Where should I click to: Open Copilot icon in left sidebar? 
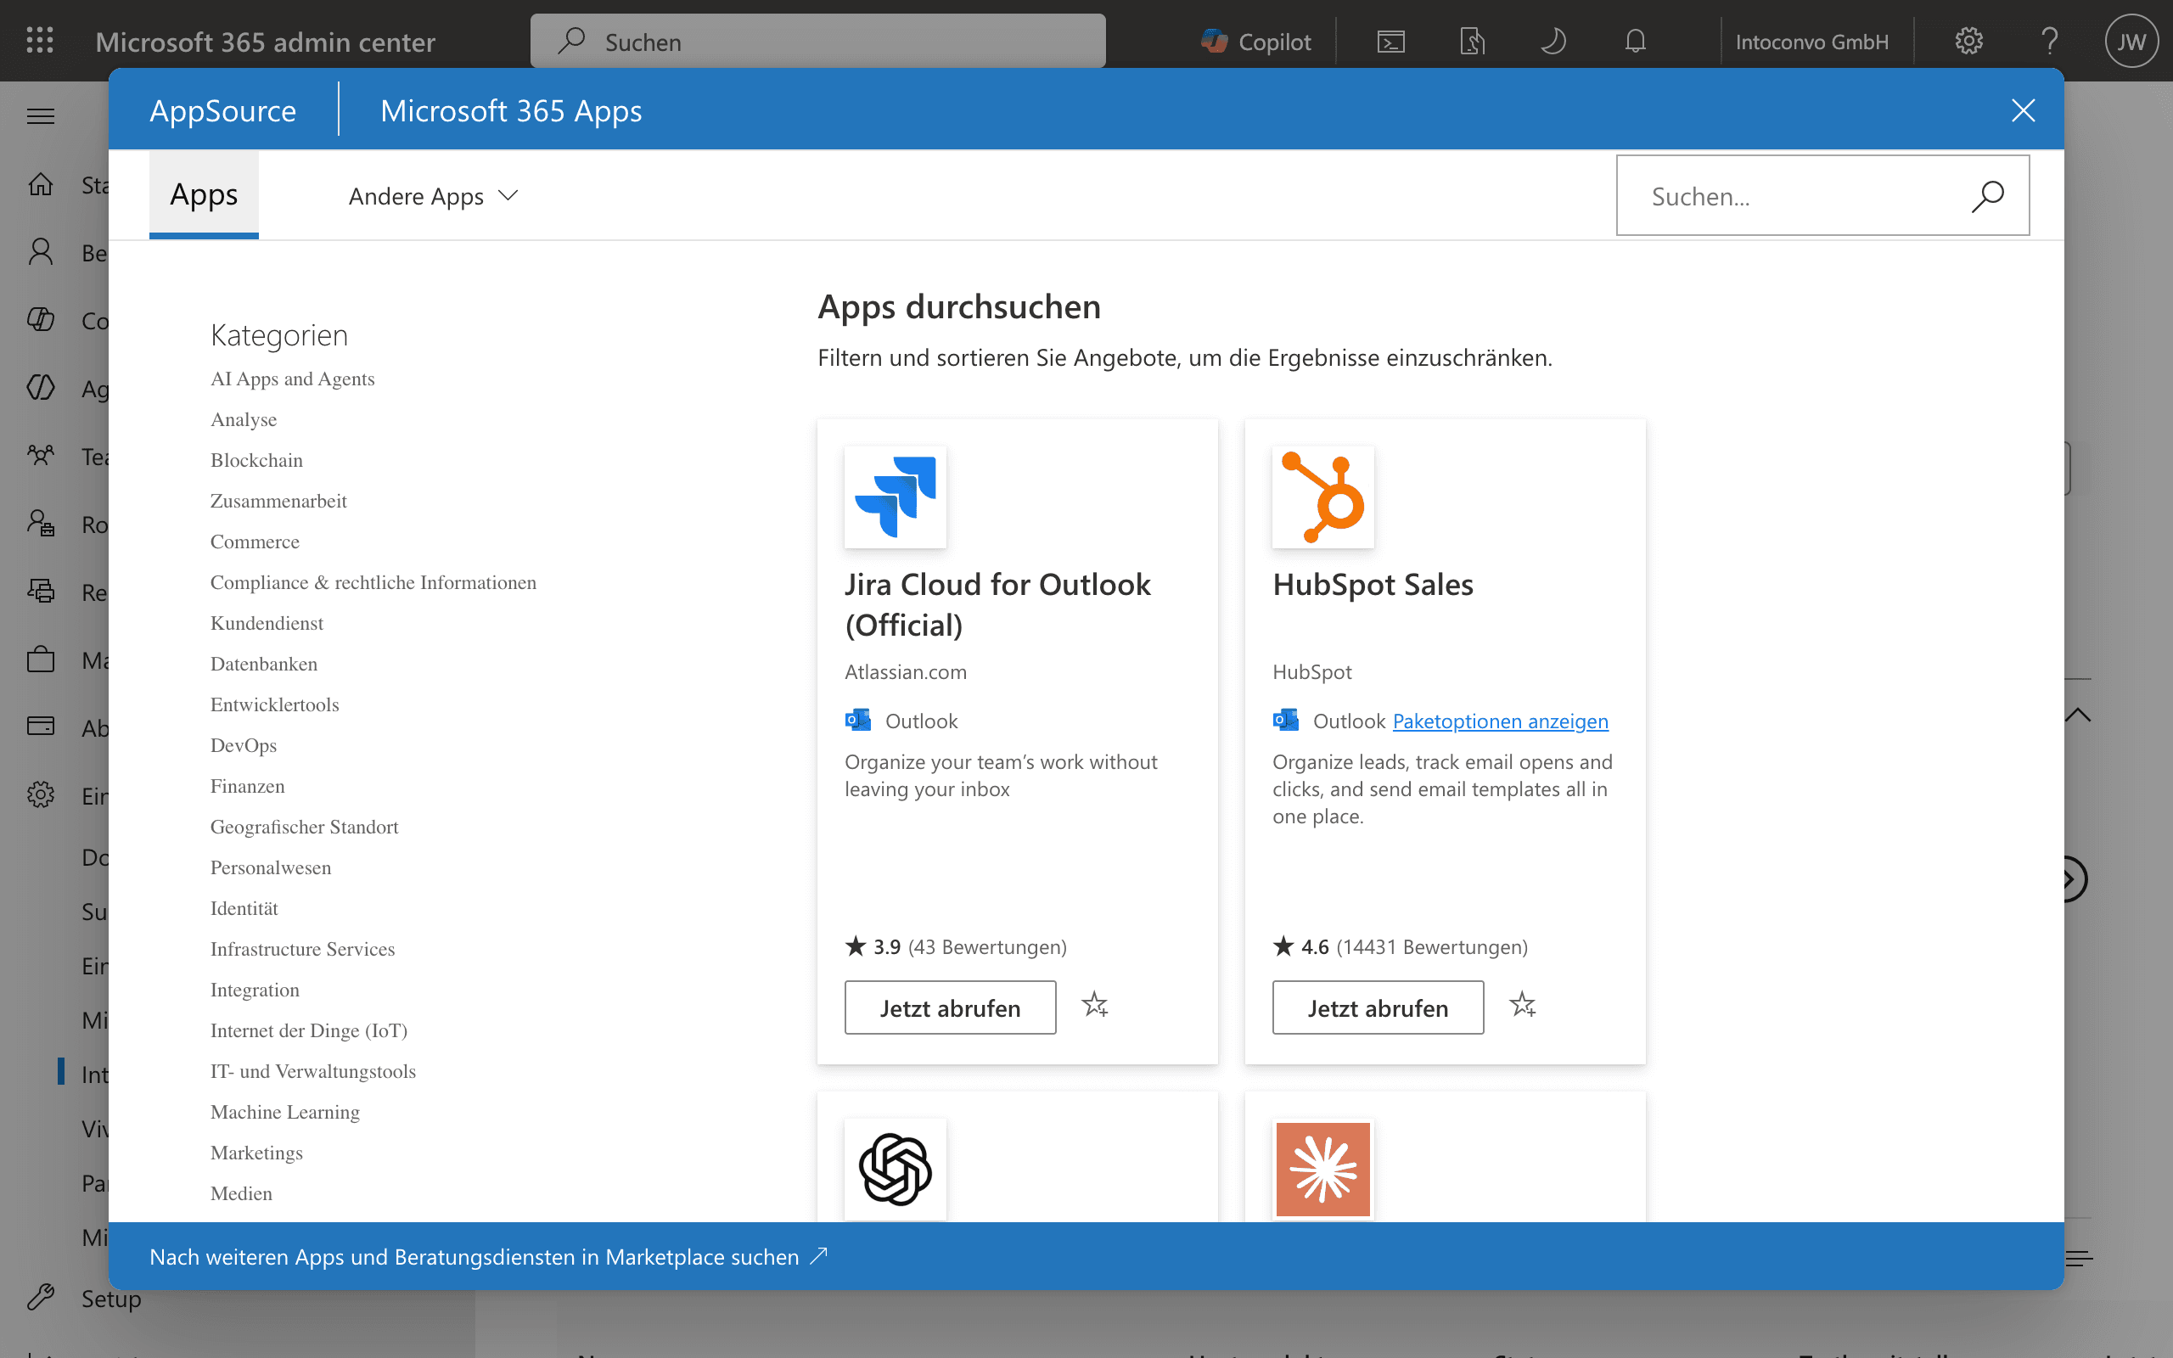click(x=41, y=320)
